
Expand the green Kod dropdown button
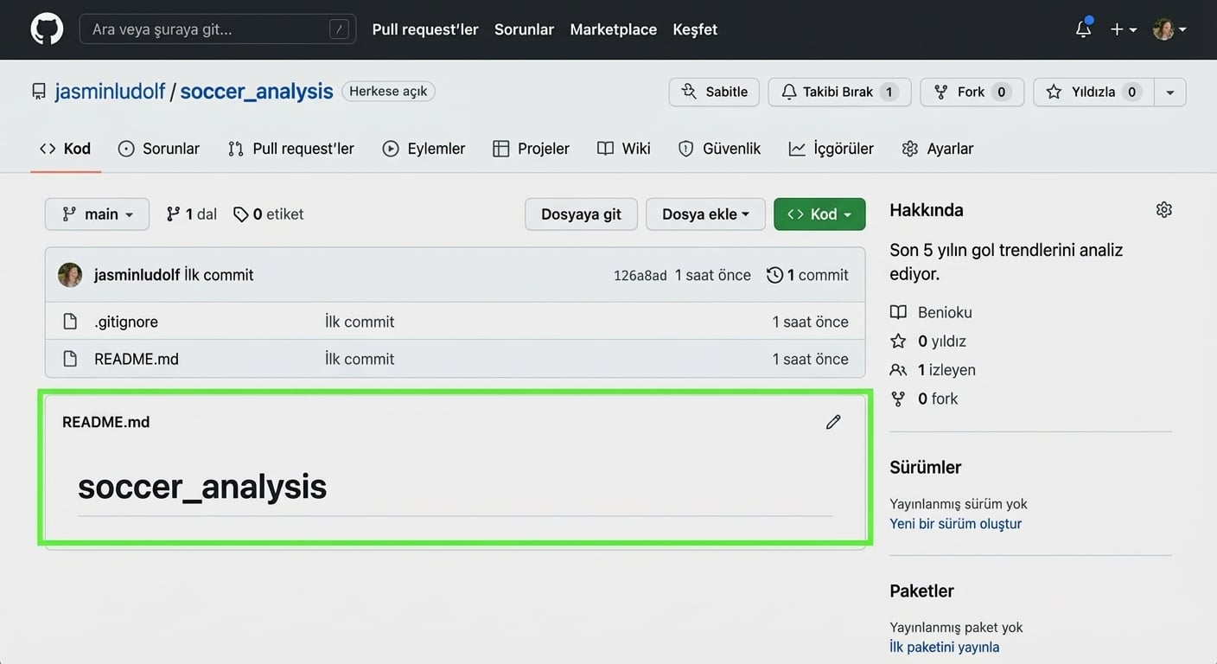819,214
